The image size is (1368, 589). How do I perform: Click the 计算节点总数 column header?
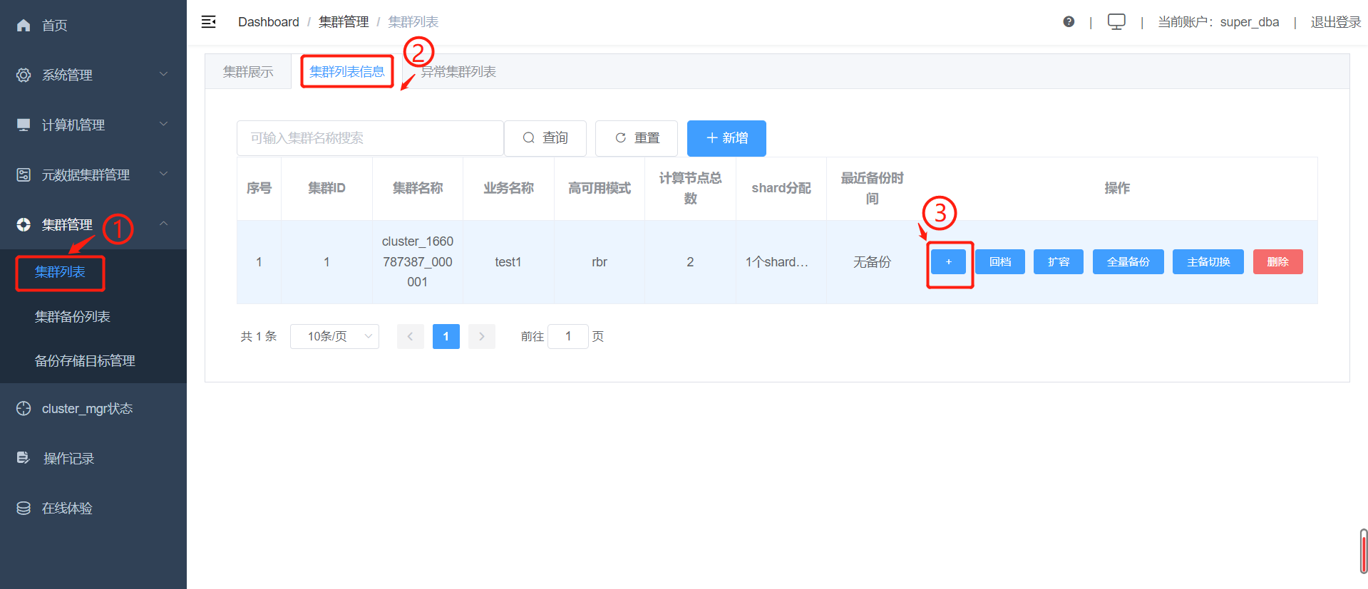point(690,188)
